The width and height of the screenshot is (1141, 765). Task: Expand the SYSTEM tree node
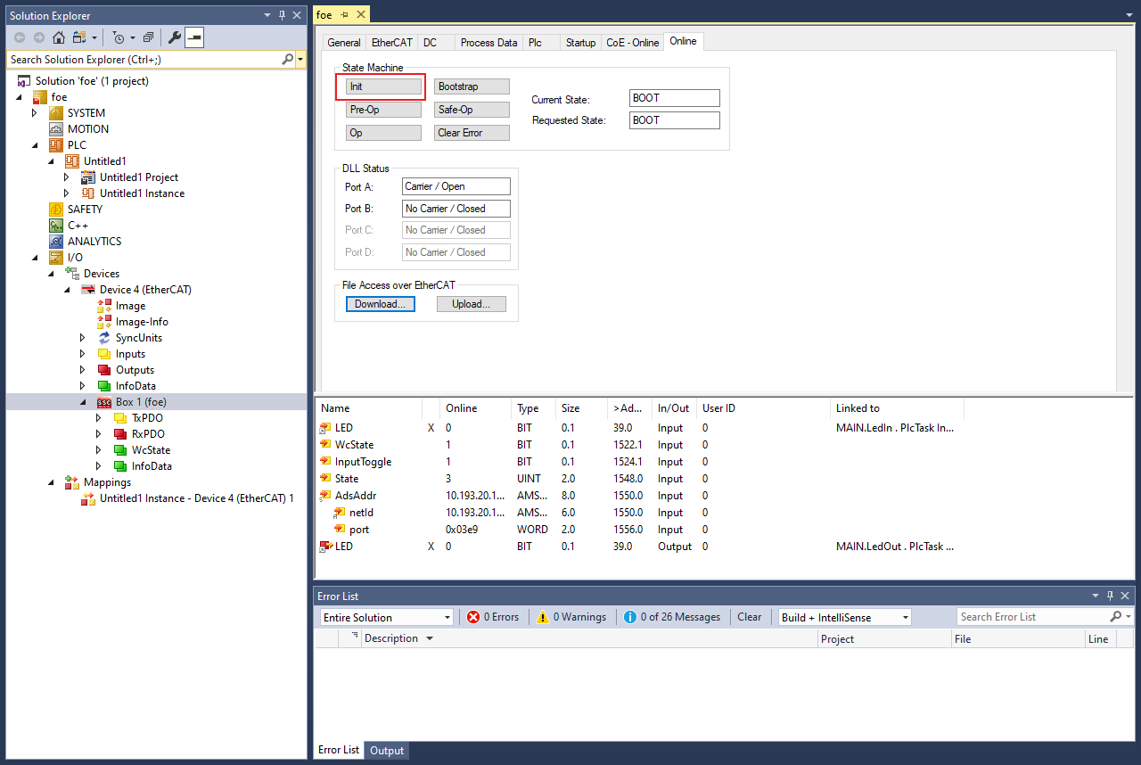[x=35, y=113]
